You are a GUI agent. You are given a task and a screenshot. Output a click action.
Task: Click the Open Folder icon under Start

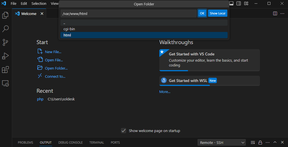[x=40, y=68]
